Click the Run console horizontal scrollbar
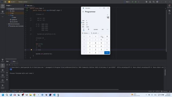This screenshot has height=97, width=172. (x=64, y=89)
